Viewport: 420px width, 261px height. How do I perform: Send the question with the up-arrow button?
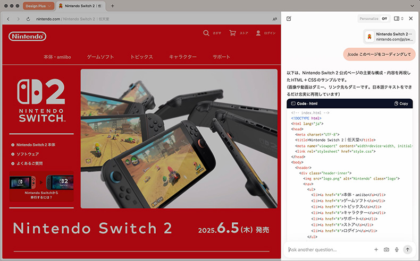pos(407,249)
